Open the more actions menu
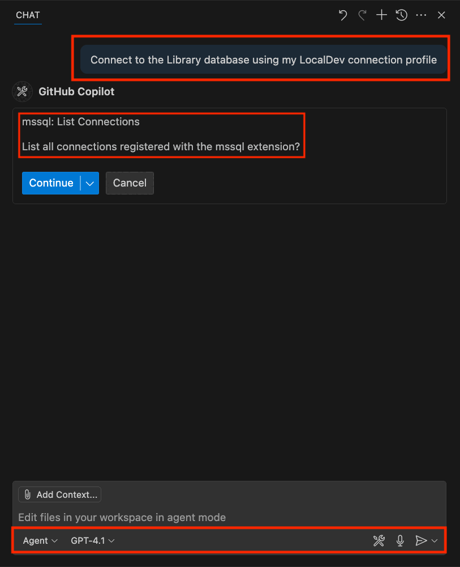 click(421, 15)
